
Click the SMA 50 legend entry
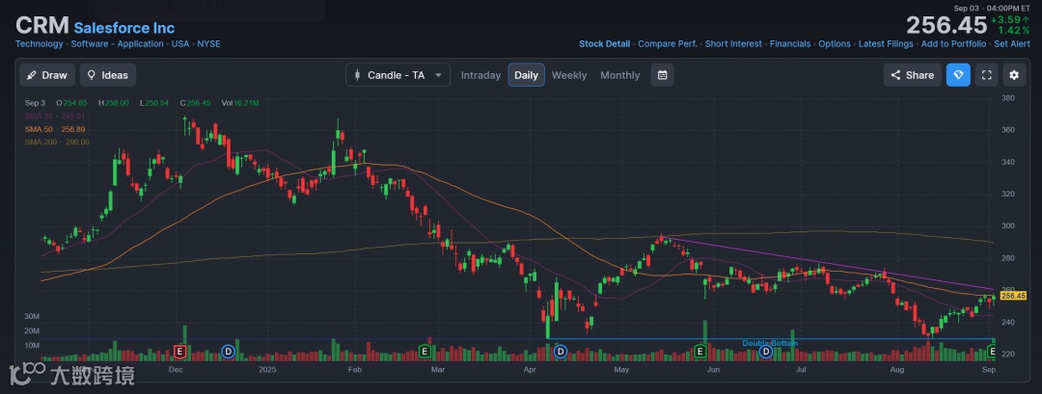(56, 129)
